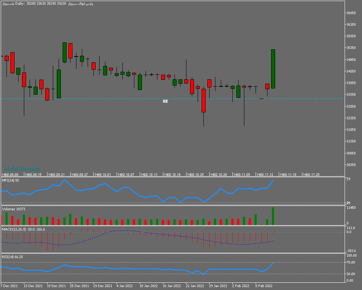Click the MACD(12,26,9) indicator label

click(x=24, y=229)
